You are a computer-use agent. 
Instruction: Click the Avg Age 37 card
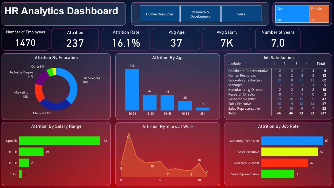[x=176, y=39]
